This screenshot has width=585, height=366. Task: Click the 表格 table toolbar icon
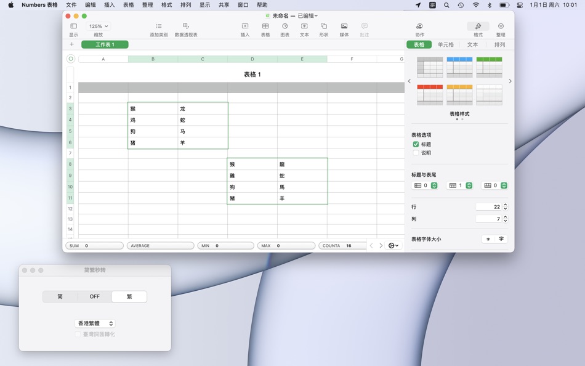coord(265,26)
